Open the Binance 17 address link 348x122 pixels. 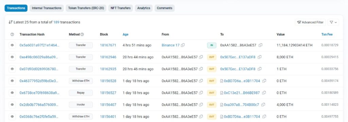(x=171, y=45)
